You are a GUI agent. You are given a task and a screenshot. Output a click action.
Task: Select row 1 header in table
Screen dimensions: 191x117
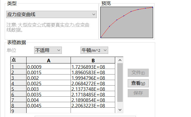click(18, 67)
